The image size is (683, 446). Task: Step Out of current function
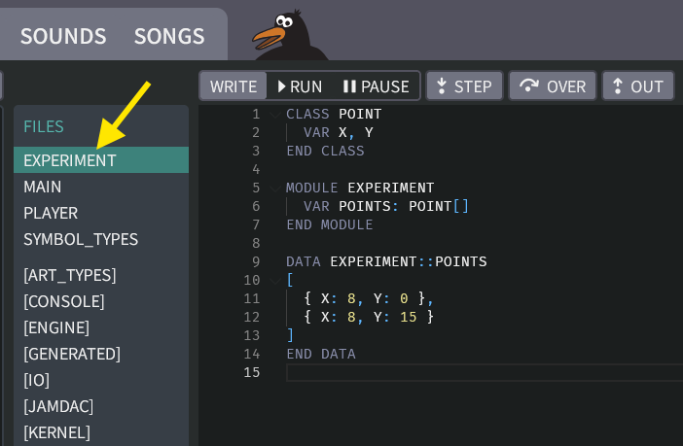tap(637, 86)
